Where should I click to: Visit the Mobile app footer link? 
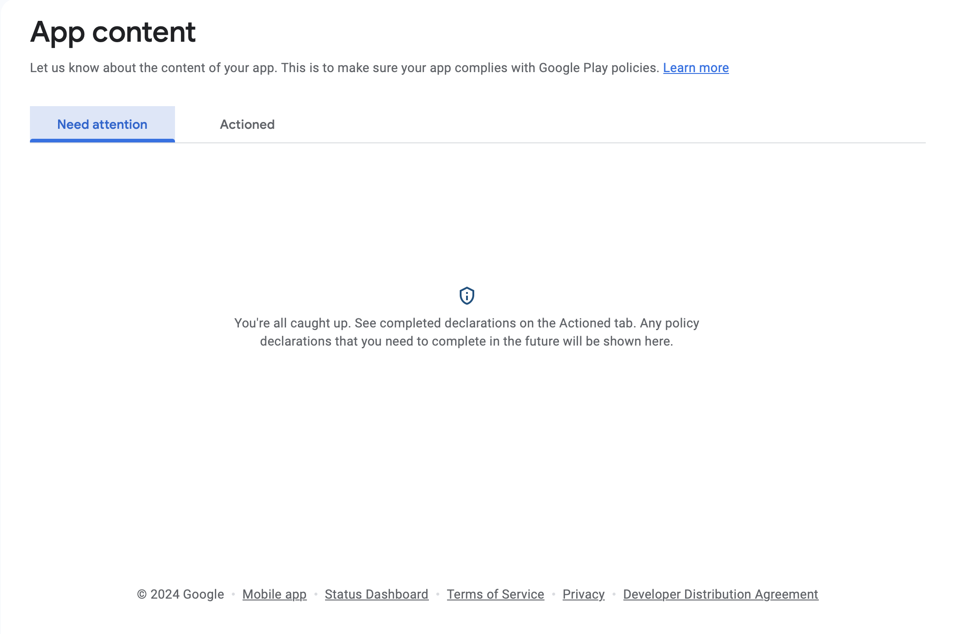274,594
